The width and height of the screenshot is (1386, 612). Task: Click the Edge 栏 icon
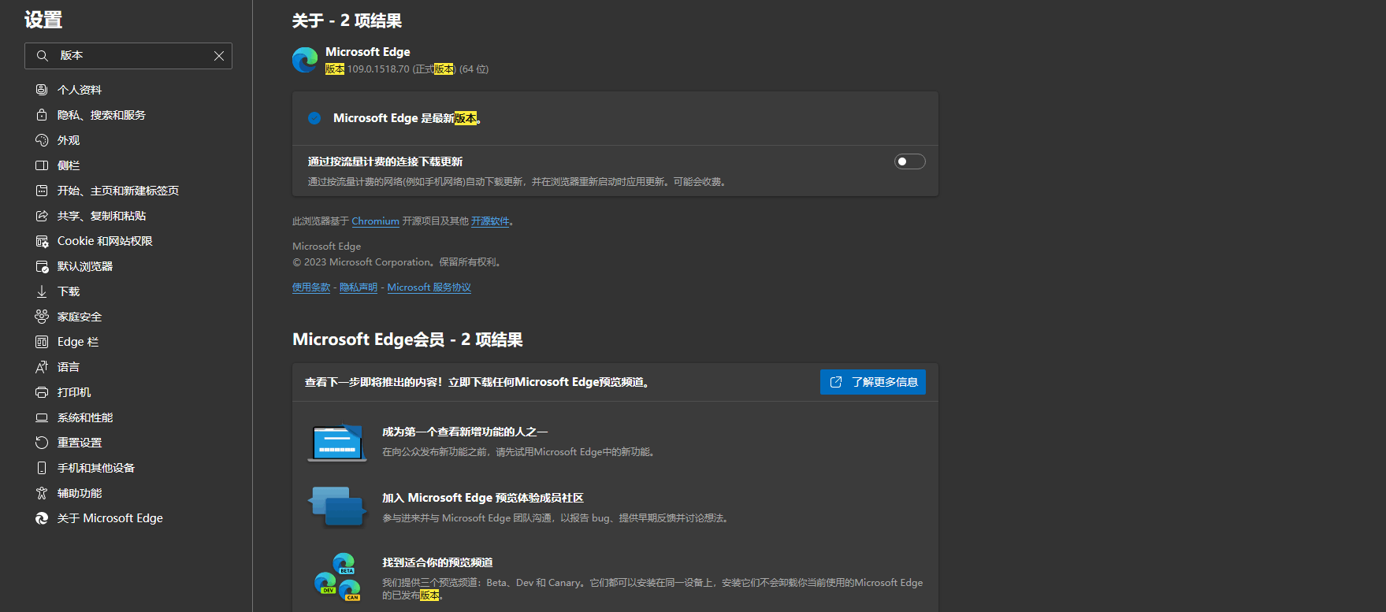point(42,342)
